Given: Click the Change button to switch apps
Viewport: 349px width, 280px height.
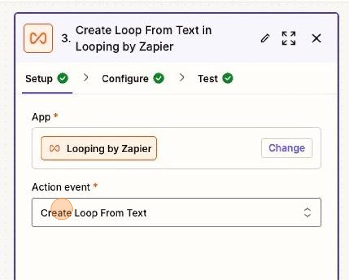Looking at the screenshot, I should pos(286,148).
